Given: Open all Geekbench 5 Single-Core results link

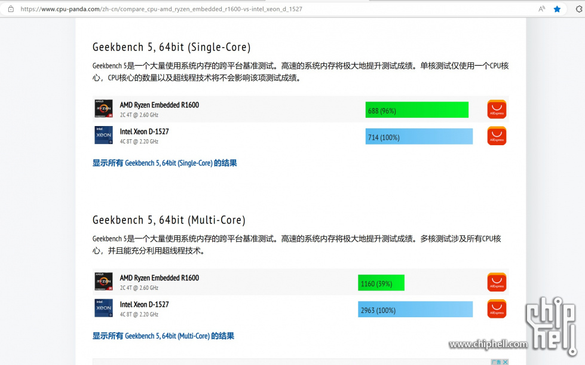Looking at the screenshot, I should (x=164, y=163).
